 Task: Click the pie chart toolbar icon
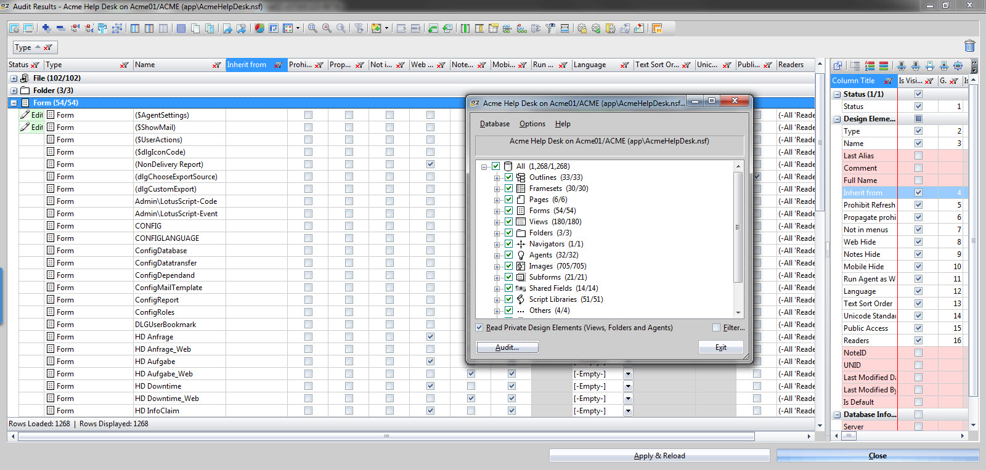click(x=259, y=28)
